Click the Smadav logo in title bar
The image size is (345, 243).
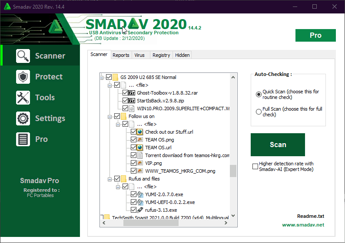click(x=7, y=7)
